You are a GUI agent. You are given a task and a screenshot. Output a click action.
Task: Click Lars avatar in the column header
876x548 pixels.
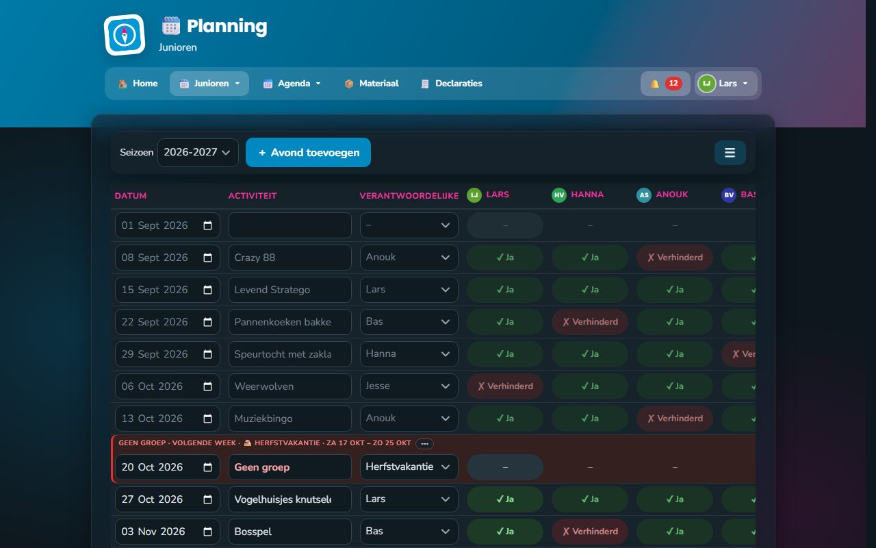click(474, 195)
